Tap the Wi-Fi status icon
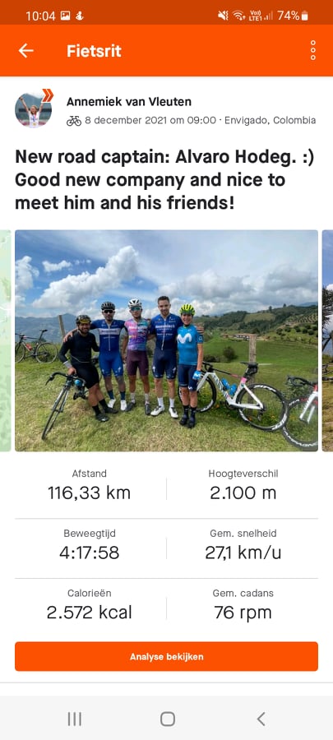This screenshot has height=740, width=333. tap(238, 16)
